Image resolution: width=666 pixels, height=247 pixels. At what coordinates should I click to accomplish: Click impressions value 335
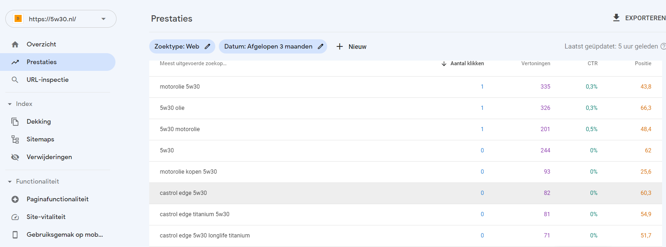545,87
